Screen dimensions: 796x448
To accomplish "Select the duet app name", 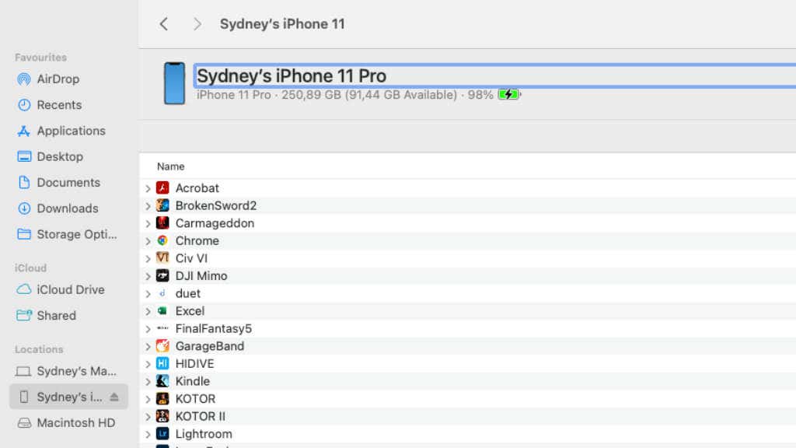I will [x=188, y=293].
